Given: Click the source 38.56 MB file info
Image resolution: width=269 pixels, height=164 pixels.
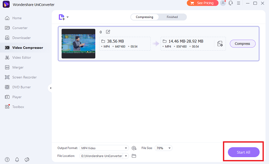Looking at the screenshot, I should click(x=125, y=44).
